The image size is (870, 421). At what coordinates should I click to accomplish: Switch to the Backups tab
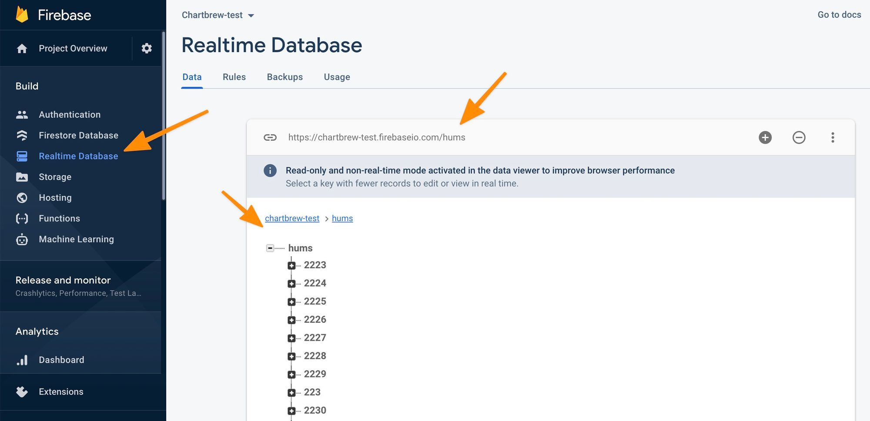(284, 77)
